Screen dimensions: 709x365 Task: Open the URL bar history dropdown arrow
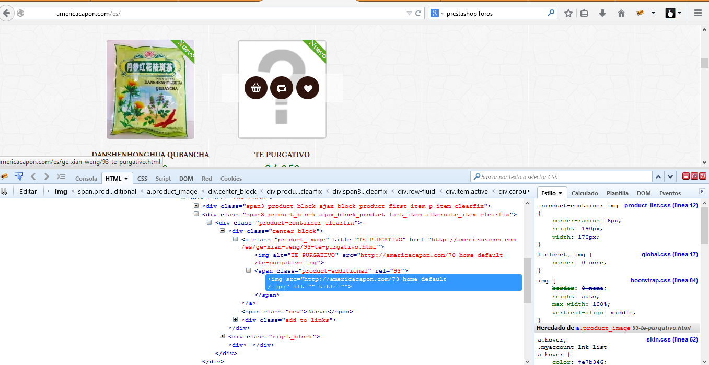(409, 13)
